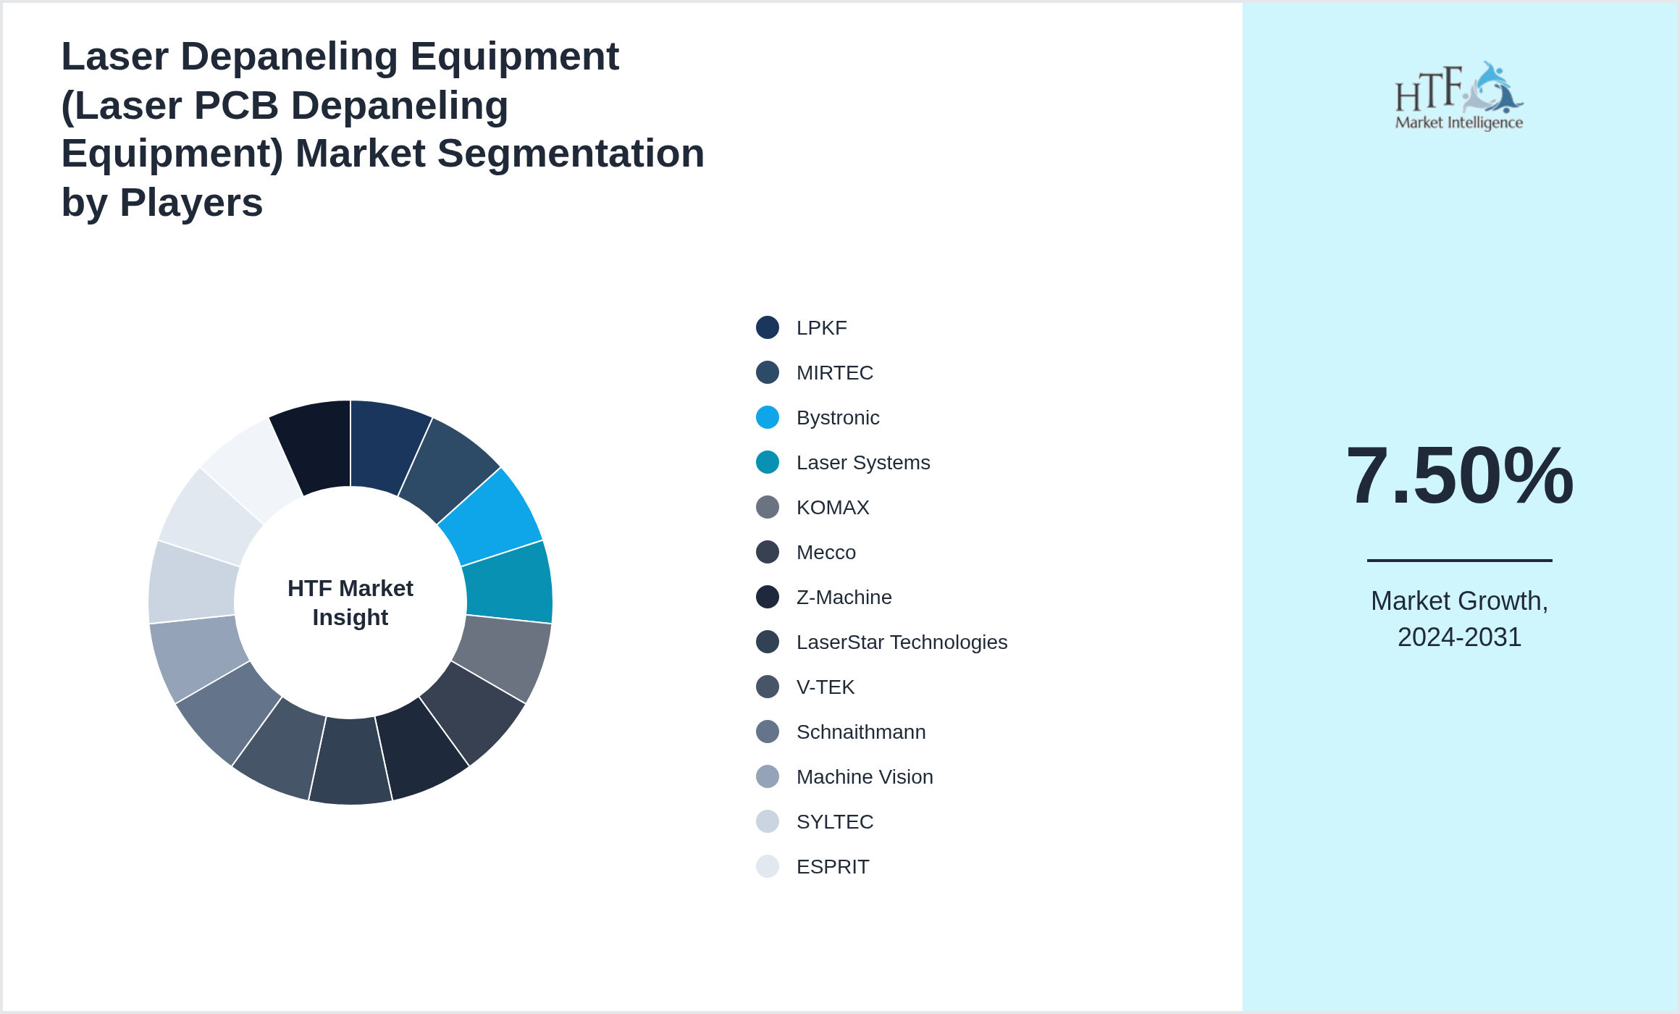
Task: Choose the 'Z-Machine' legend label
Action: pos(844,598)
